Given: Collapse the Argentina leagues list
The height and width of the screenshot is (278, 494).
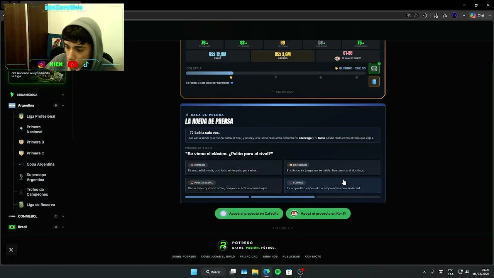Looking at the screenshot, I should (63, 105).
